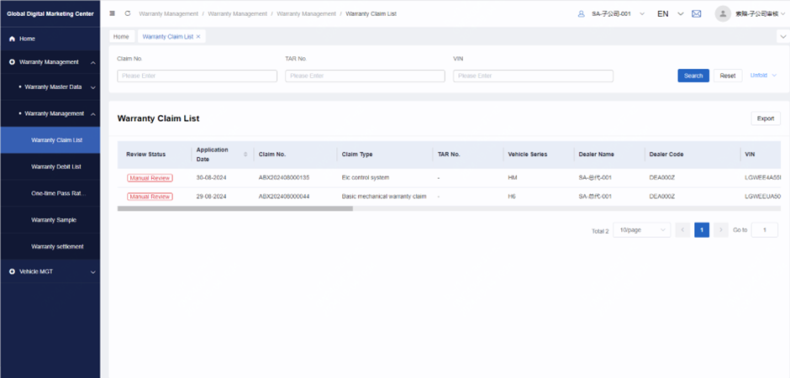This screenshot has width=790, height=378.
Task: Click the date 29-08-2024 cell
Action: tap(212, 197)
